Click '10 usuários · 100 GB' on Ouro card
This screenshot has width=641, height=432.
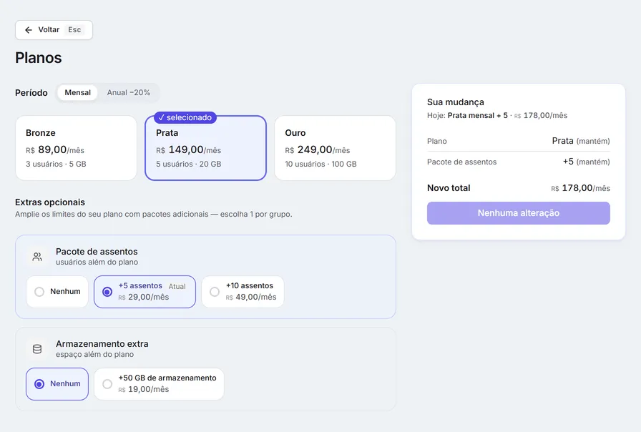[x=321, y=165]
